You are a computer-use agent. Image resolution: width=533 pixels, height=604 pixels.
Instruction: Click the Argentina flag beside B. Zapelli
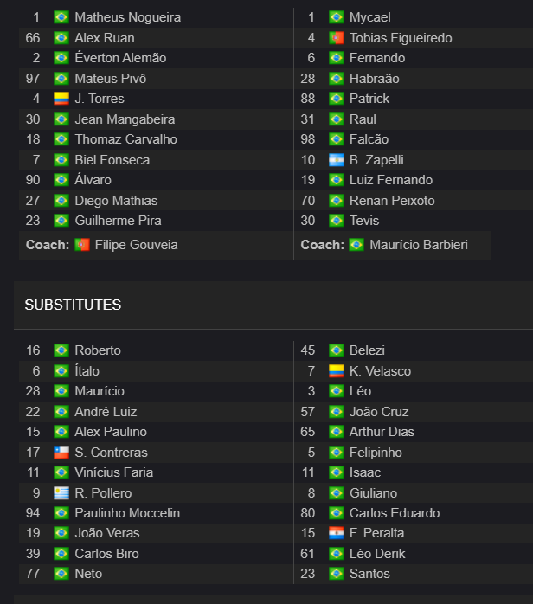point(337,160)
